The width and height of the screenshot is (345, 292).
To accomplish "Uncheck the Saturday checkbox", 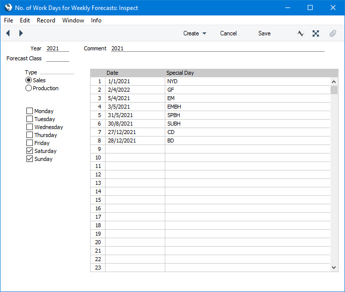I will [29, 151].
